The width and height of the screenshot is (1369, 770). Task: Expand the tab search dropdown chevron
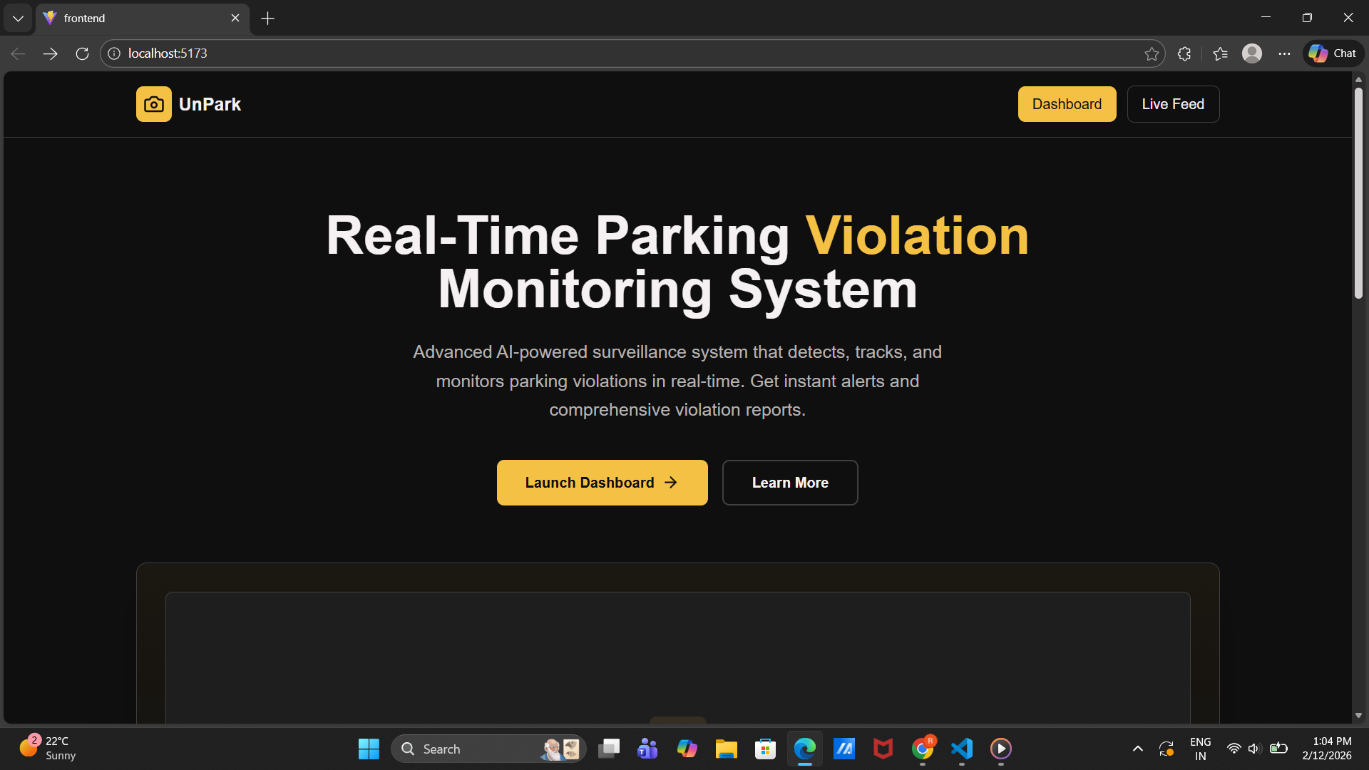pyautogui.click(x=18, y=18)
